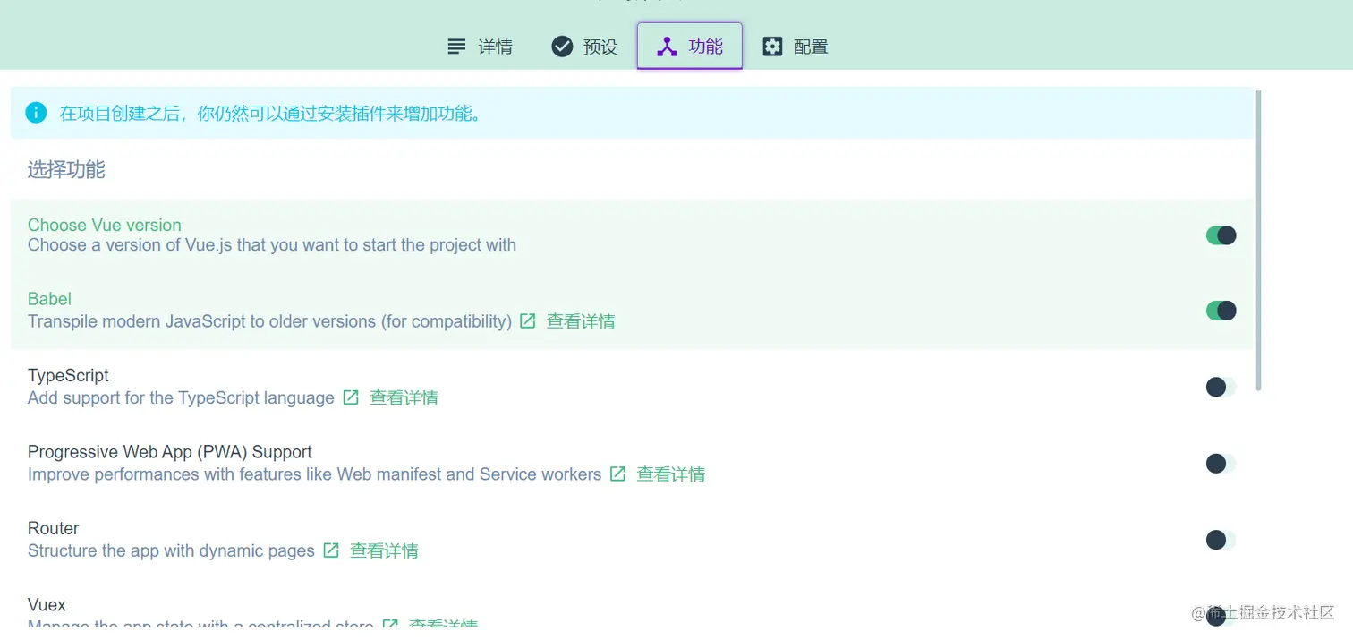The image size is (1353, 640).
Task: Turn off the Babel toggle
Action: click(1221, 311)
